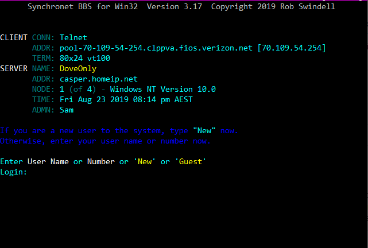Click the server name DoveOnly
The height and width of the screenshot is (248, 368).
point(78,69)
